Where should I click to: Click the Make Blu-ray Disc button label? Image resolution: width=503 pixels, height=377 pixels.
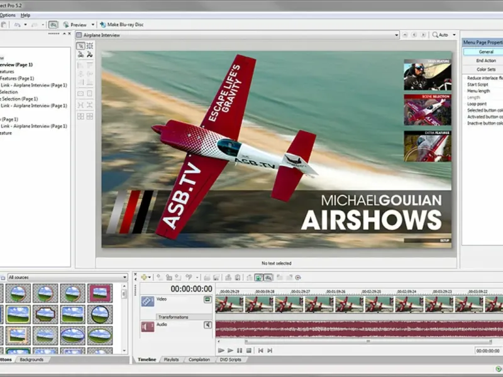click(x=125, y=25)
